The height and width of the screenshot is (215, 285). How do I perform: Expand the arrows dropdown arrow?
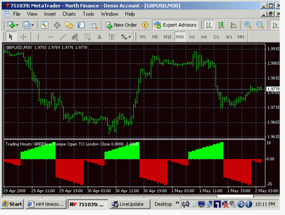click(x=130, y=37)
